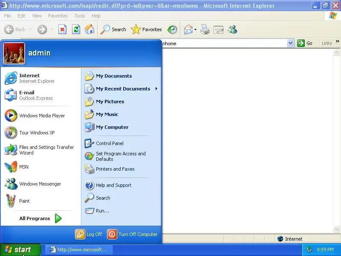Image resolution: width=341 pixels, height=256 pixels.
Task: Expand the Back button history dropdown arrow
Action: pyautogui.click(x=30, y=29)
